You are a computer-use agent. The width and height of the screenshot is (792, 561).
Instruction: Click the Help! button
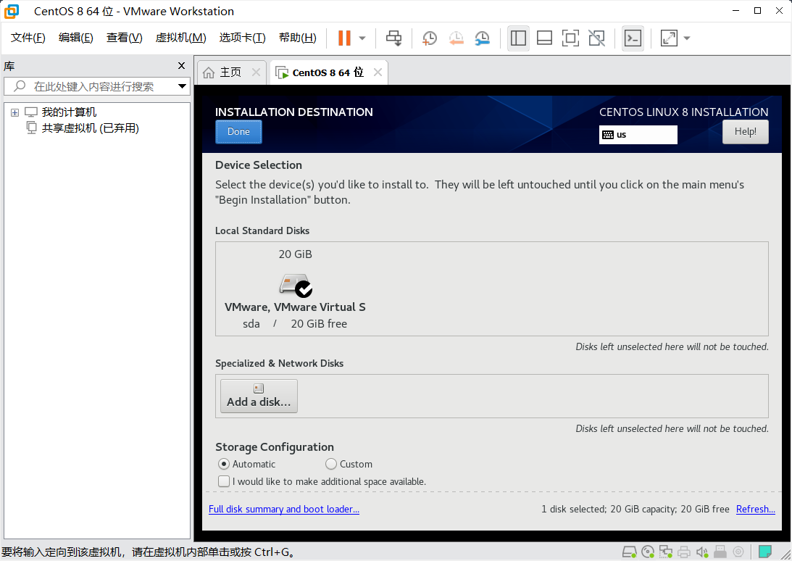pos(745,131)
